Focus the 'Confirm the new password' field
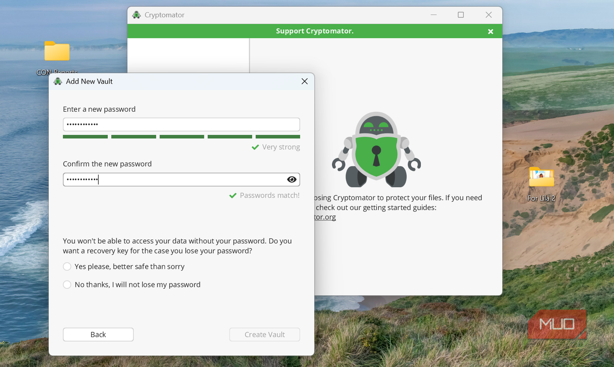 pos(181,180)
